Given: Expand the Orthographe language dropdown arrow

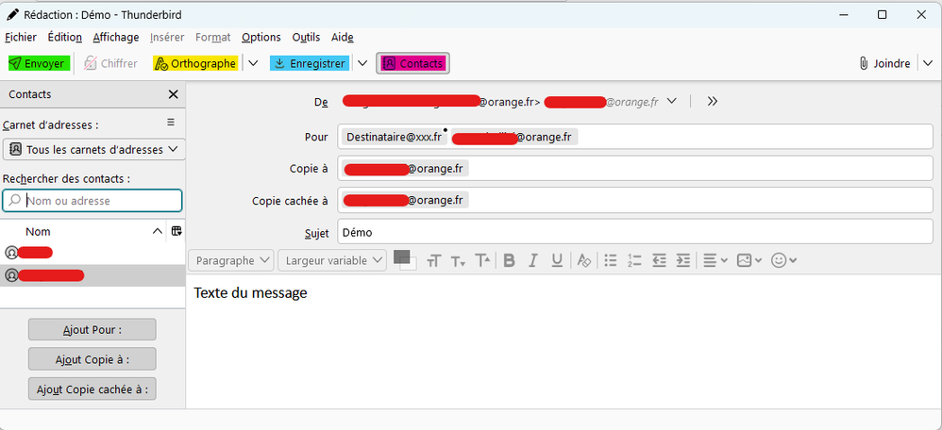Looking at the screenshot, I should point(254,64).
